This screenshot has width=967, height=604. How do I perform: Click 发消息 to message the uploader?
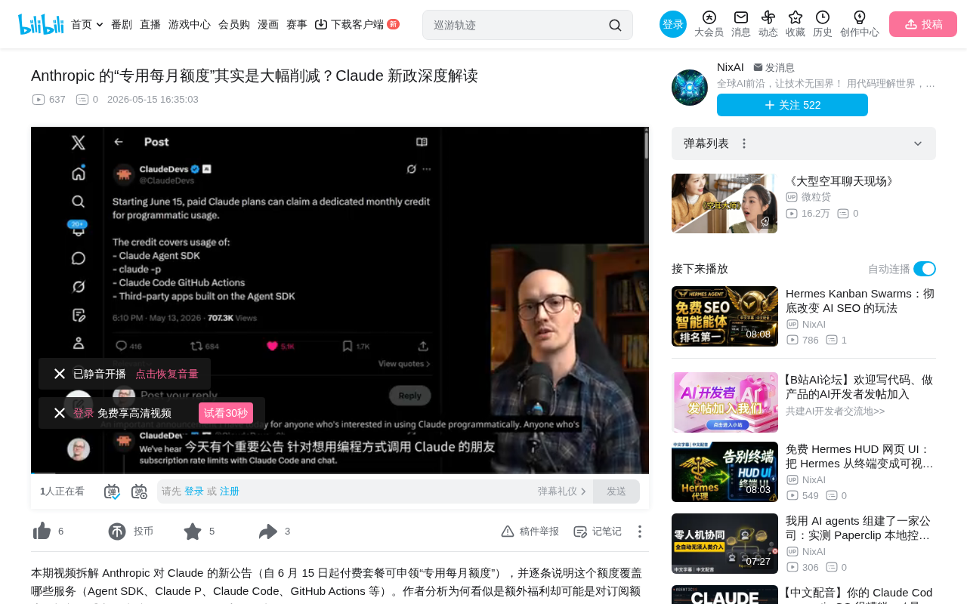click(774, 68)
